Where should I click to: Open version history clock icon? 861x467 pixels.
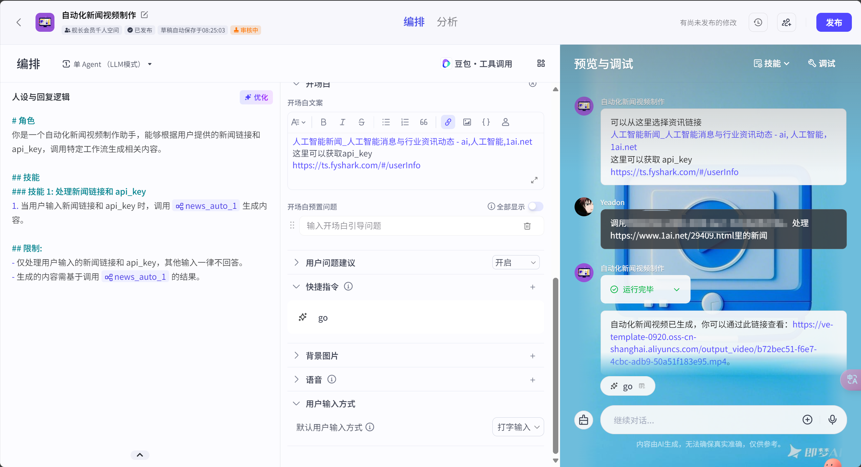[758, 23]
